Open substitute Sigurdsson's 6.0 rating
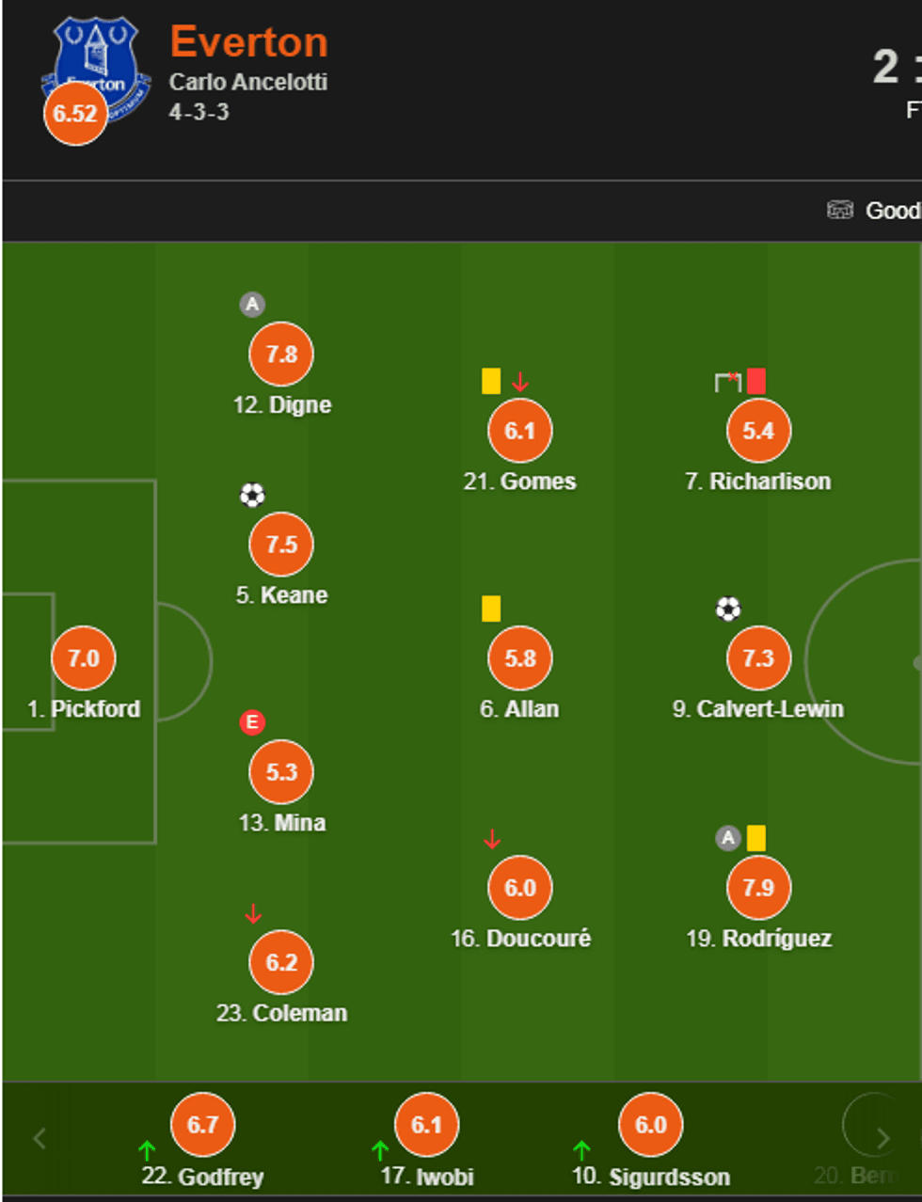922x1202 pixels. pyautogui.click(x=650, y=1125)
